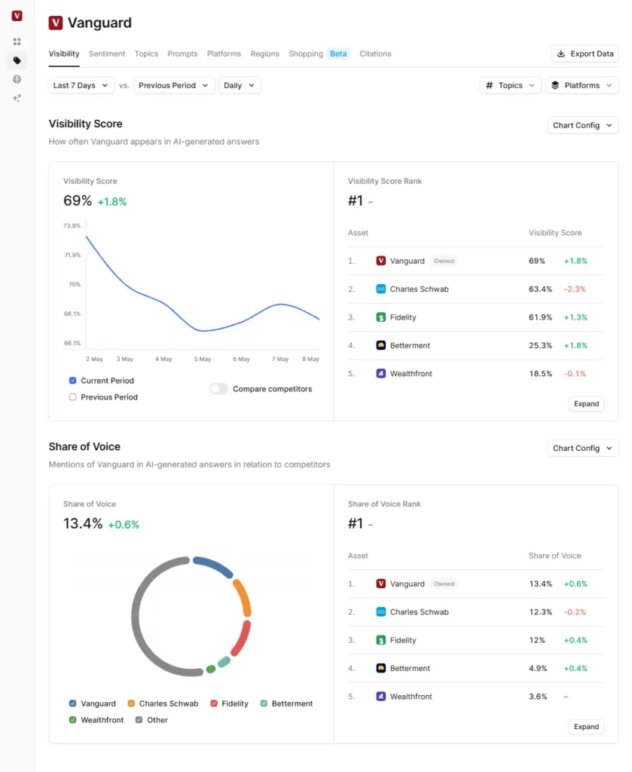
Task: Toggle Wealthfront legend checkbox
Action: point(73,720)
